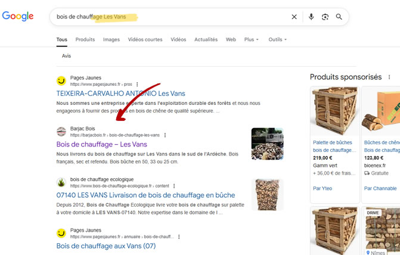
Task: Switch to the Images tab
Action: pos(111,39)
